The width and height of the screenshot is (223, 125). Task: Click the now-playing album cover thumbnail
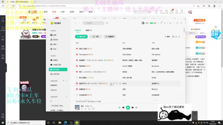[x=77, y=107]
